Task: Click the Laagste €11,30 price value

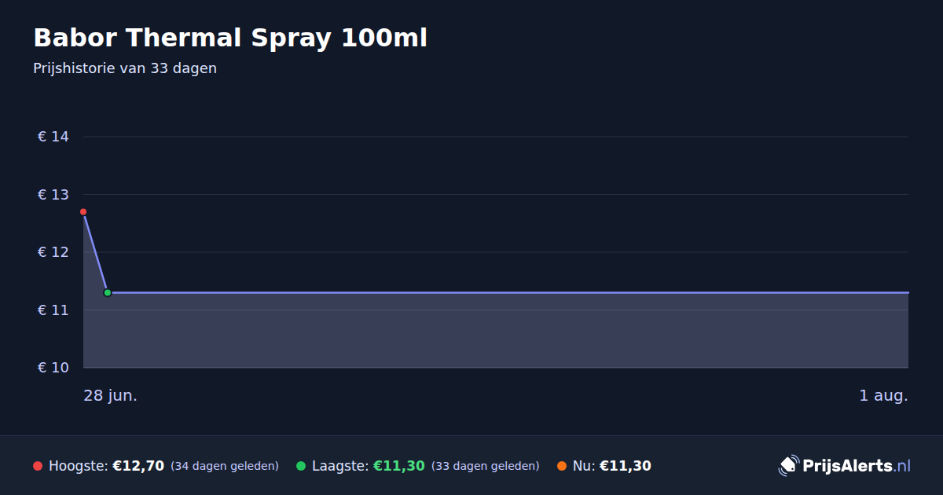Action: pyautogui.click(x=399, y=466)
